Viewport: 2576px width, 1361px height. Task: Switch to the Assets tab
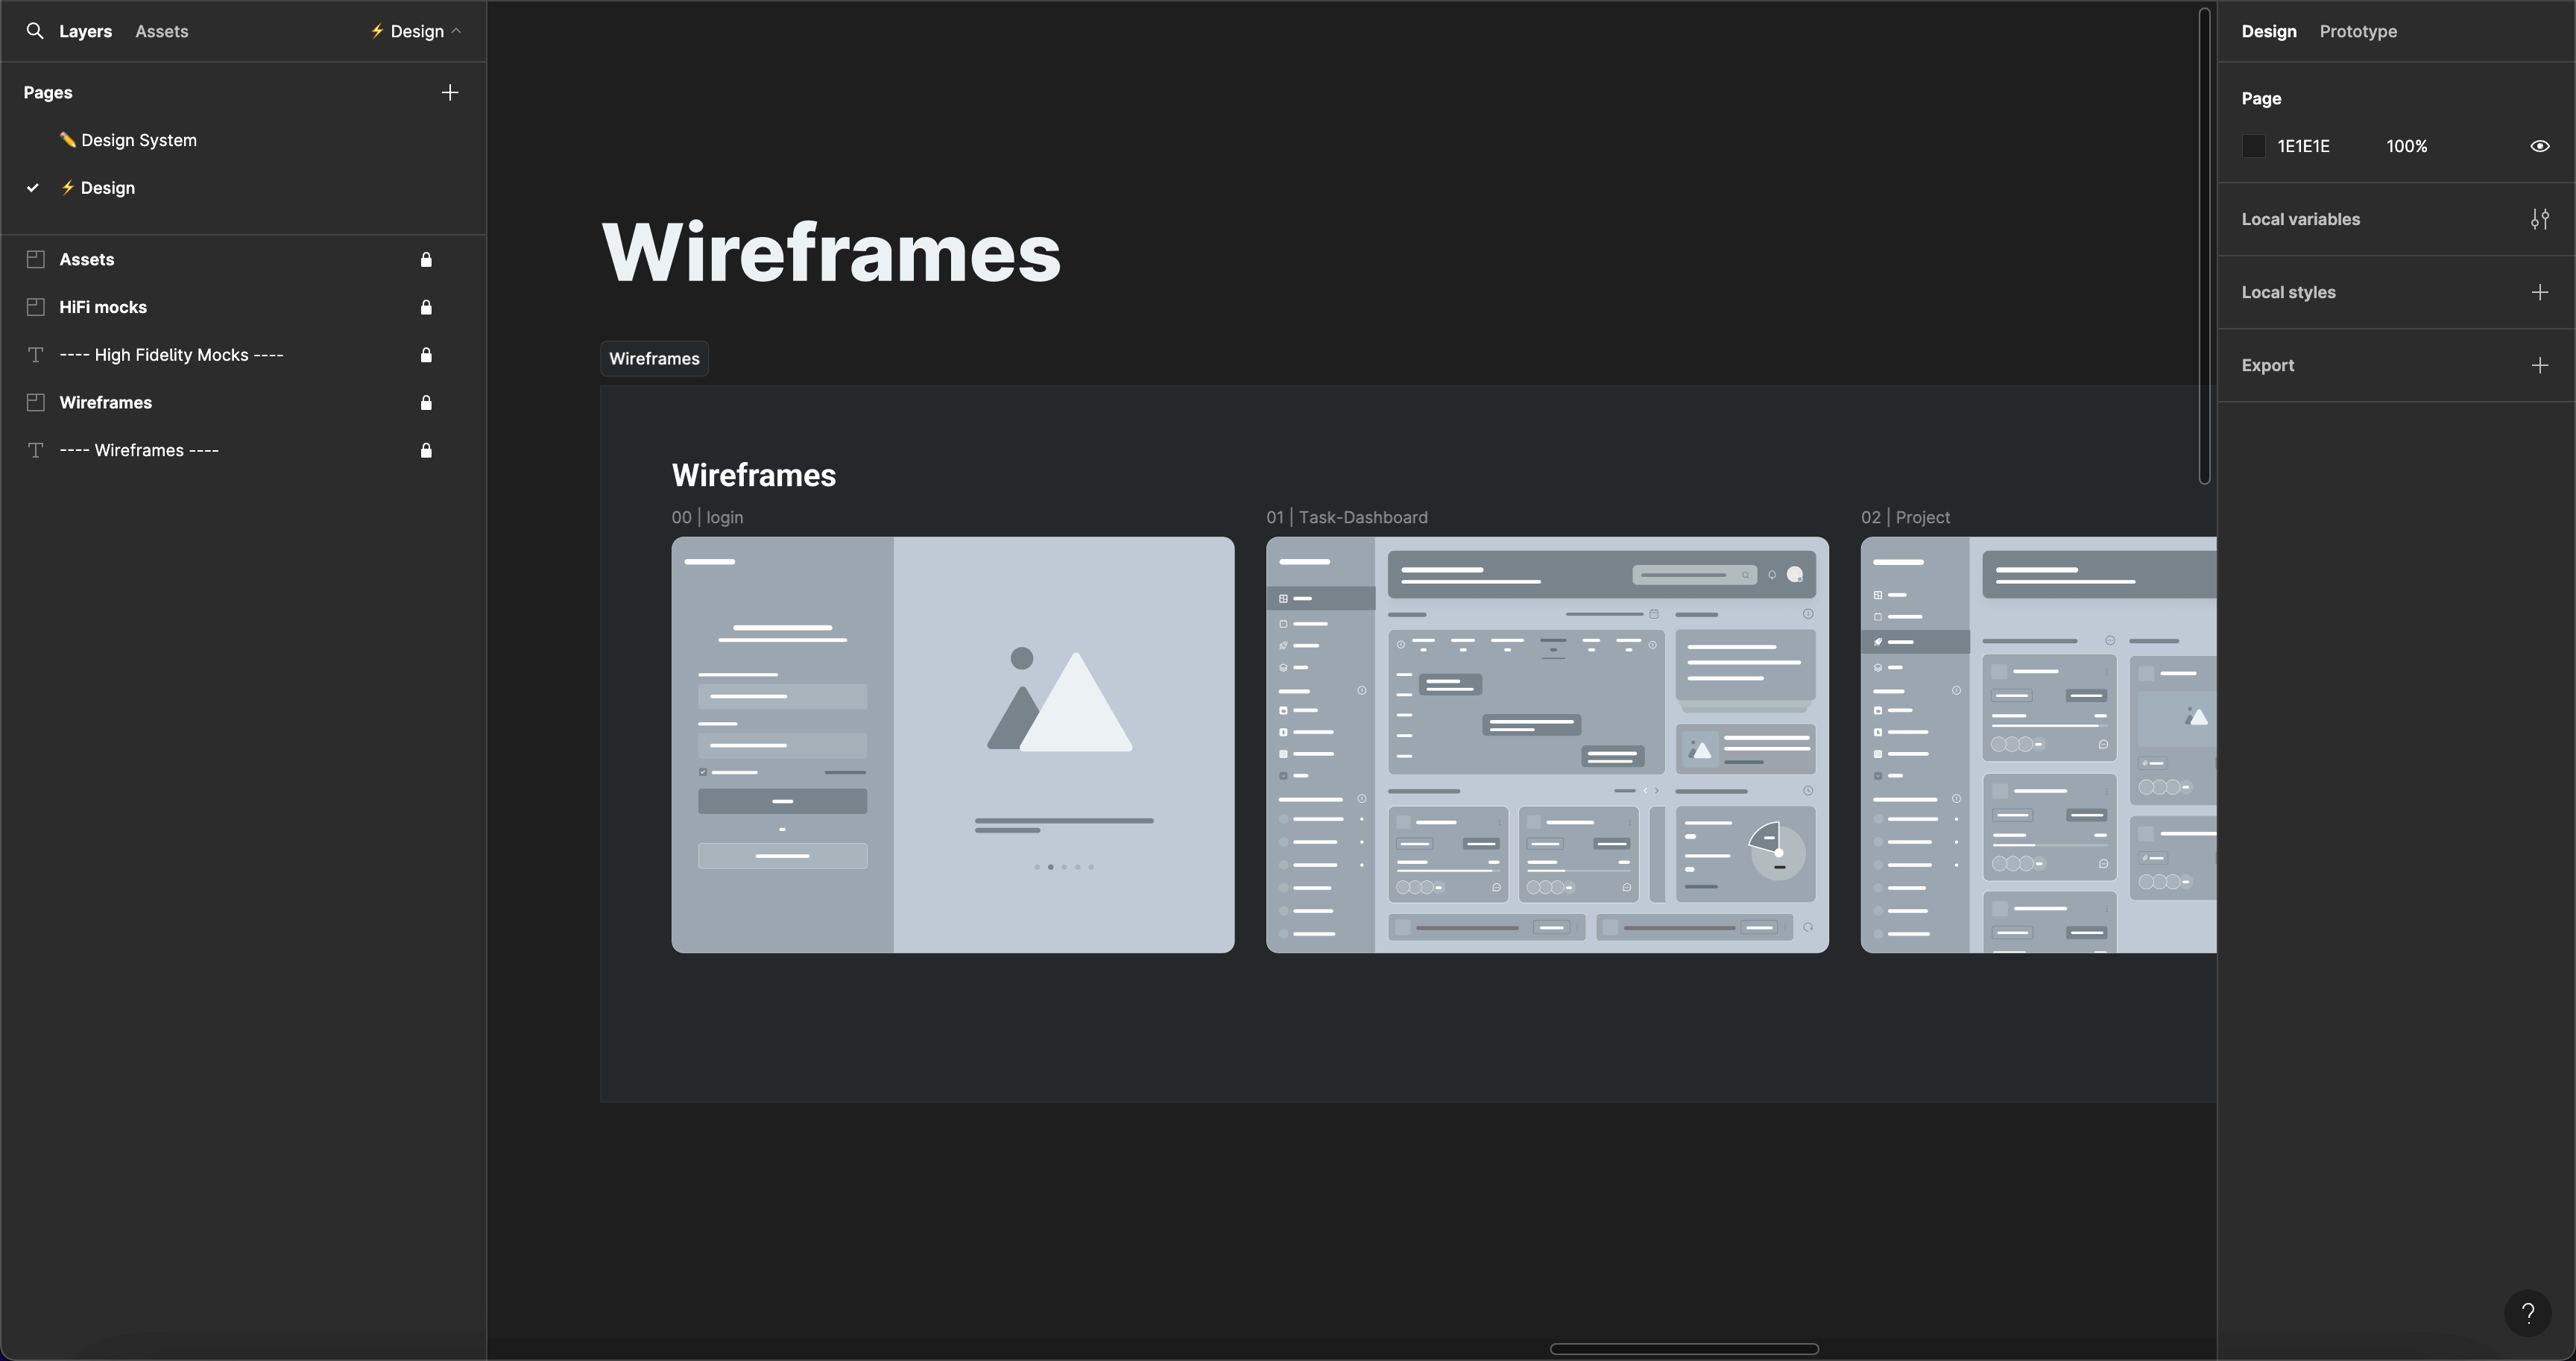click(162, 31)
